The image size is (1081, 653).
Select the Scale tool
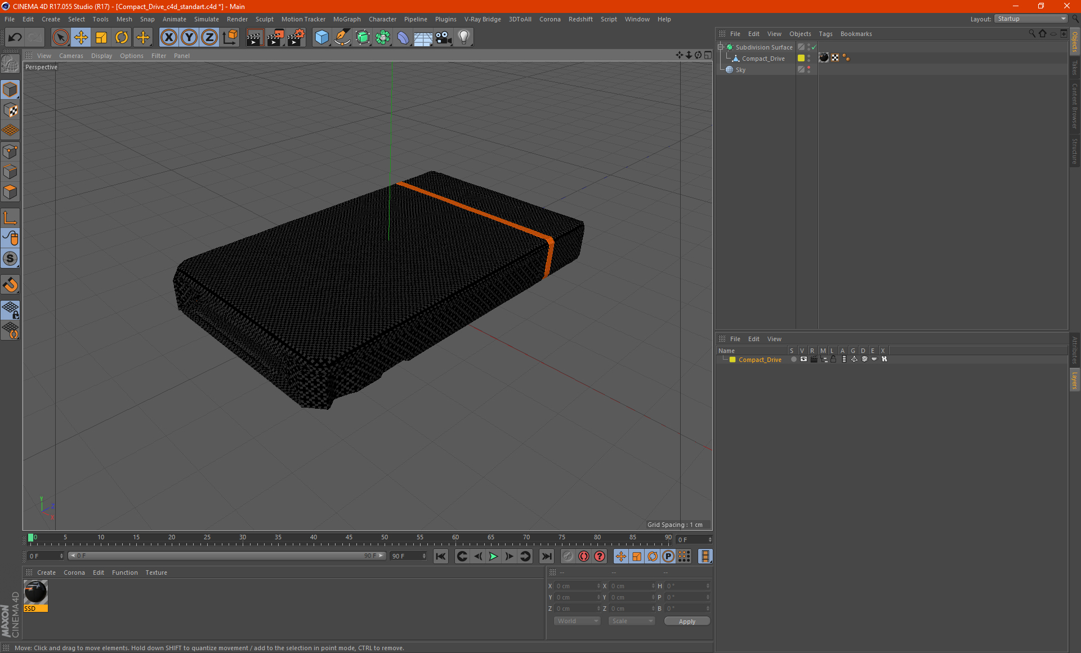coord(101,38)
